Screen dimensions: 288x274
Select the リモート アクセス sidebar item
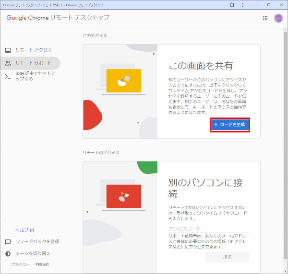(x=30, y=50)
